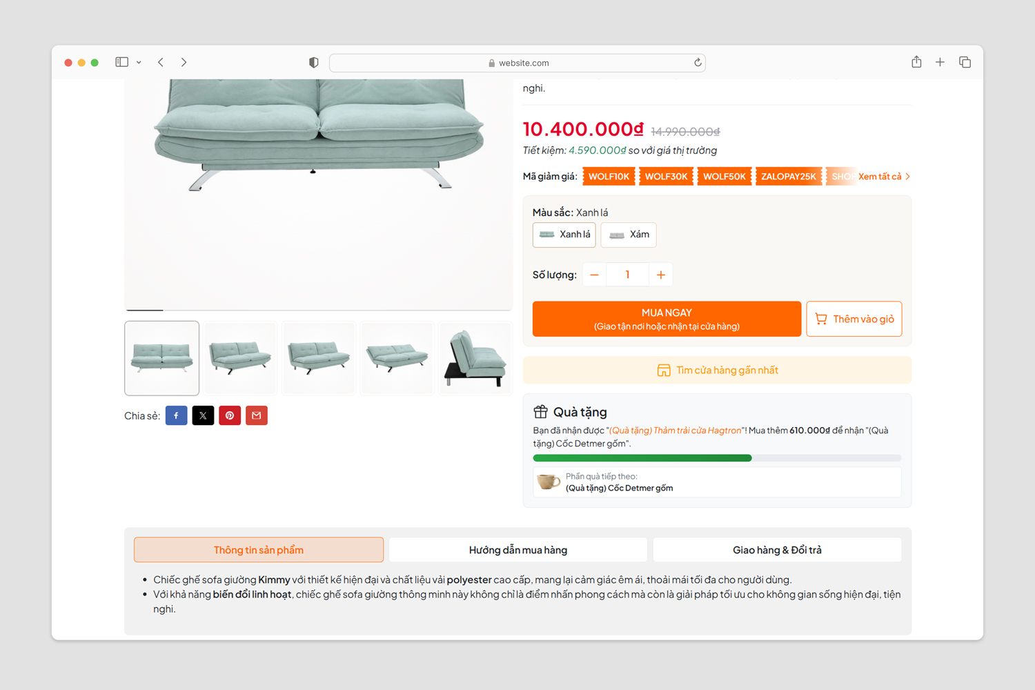Share product via email icon

[257, 415]
